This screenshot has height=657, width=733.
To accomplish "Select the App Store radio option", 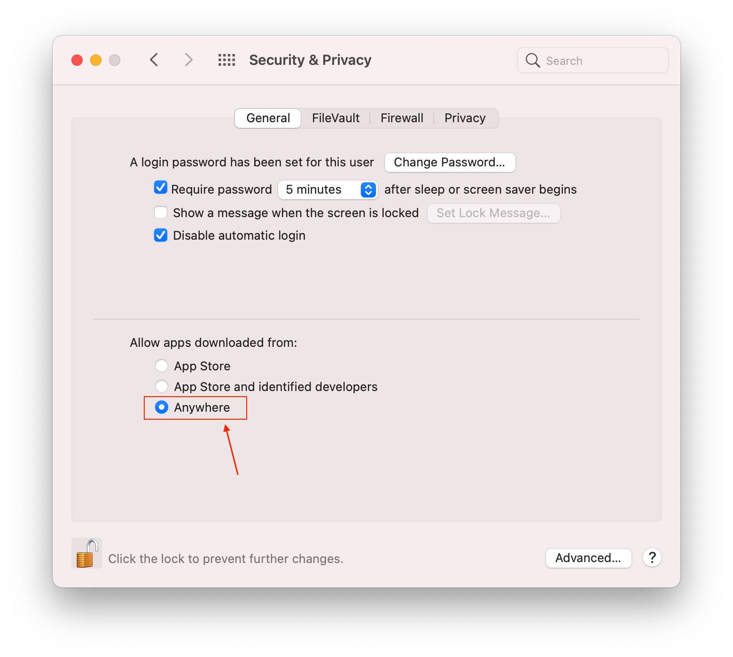I will tap(162, 366).
